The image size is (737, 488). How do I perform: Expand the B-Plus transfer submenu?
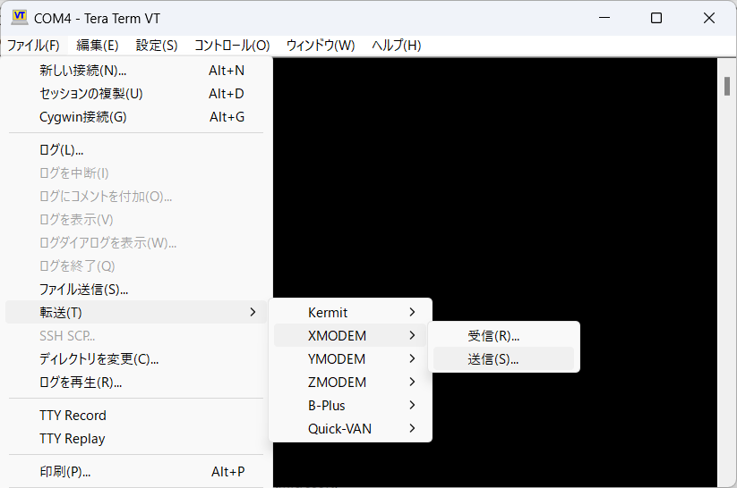(x=350, y=406)
